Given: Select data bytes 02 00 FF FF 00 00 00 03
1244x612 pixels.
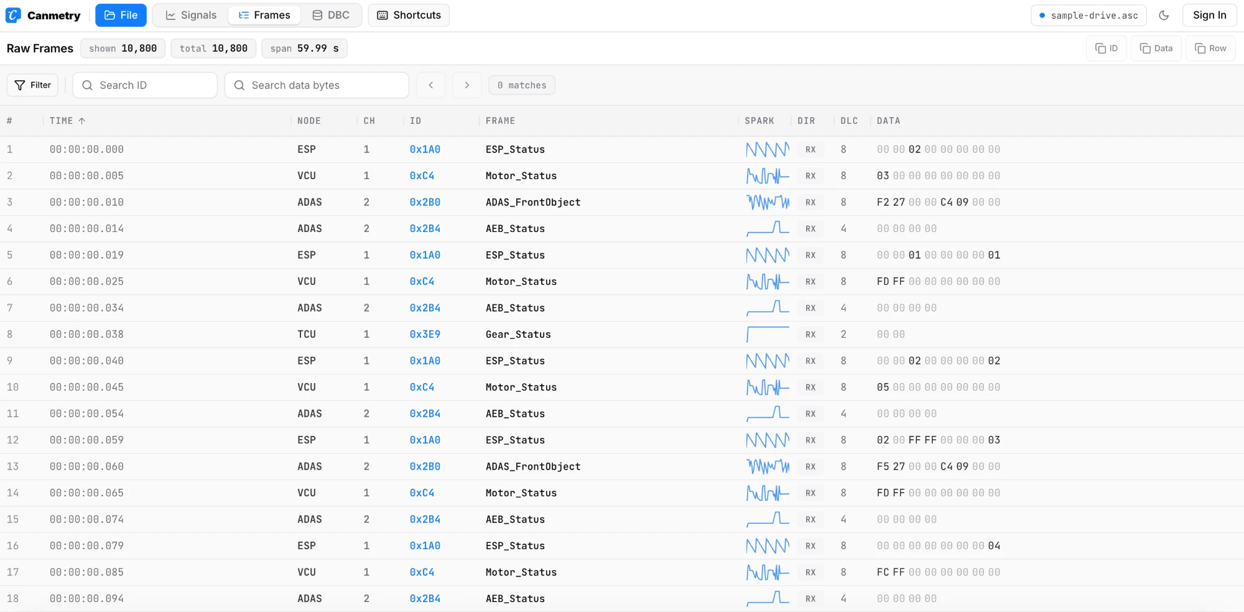Looking at the screenshot, I should (939, 440).
